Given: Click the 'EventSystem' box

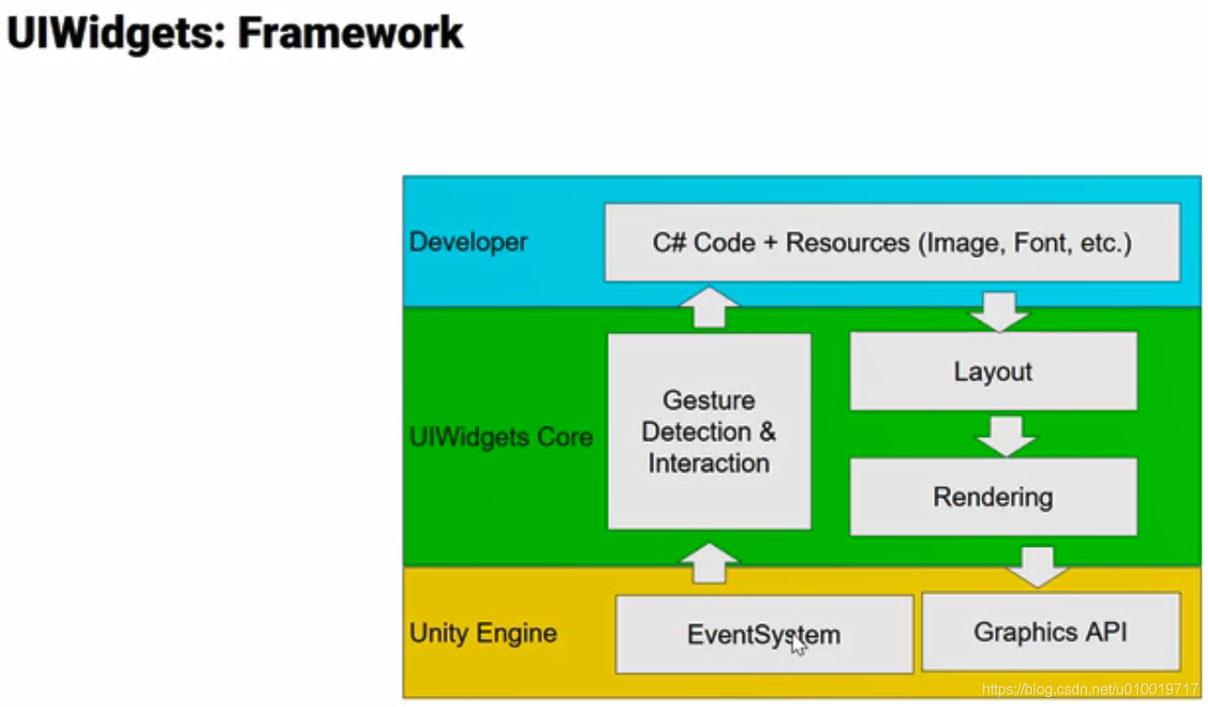Looking at the screenshot, I should (764, 634).
